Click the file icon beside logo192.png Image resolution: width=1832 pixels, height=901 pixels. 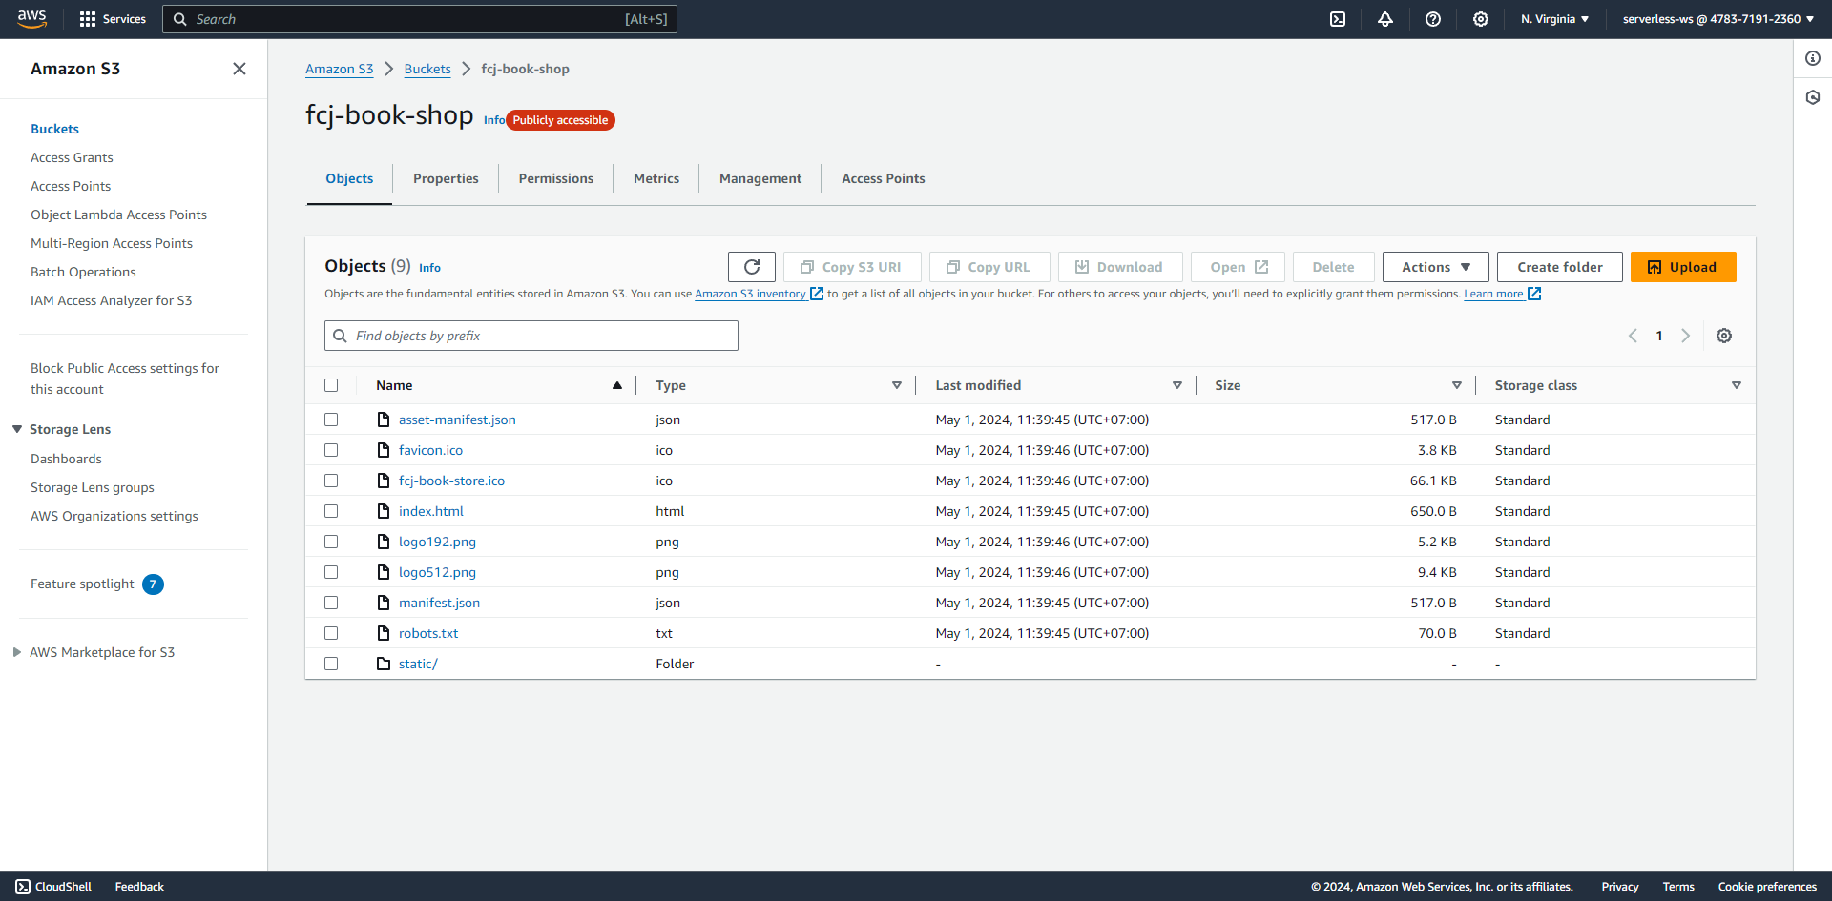tap(384, 542)
